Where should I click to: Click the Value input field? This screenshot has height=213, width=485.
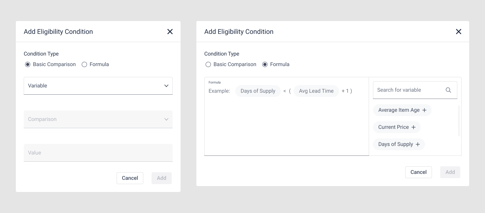click(x=98, y=153)
